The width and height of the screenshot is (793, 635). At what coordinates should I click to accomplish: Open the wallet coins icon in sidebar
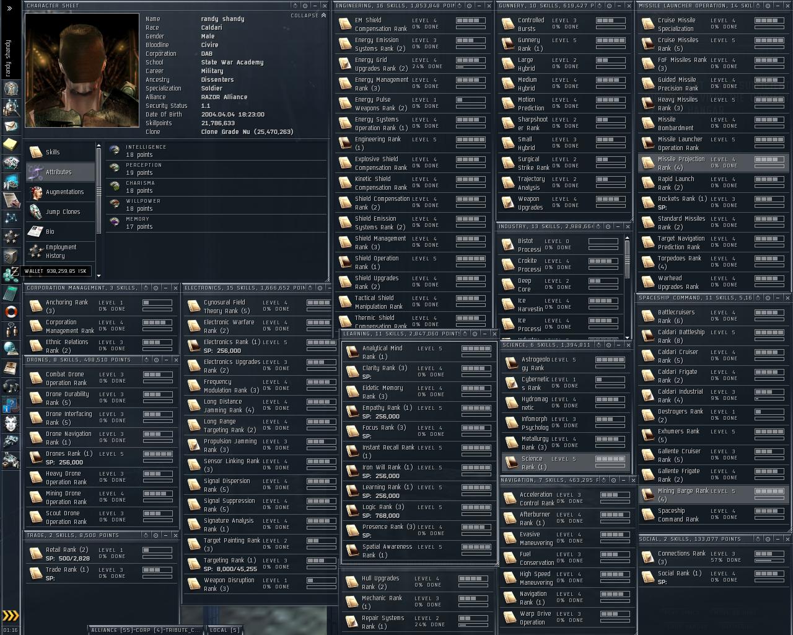[11, 273]
